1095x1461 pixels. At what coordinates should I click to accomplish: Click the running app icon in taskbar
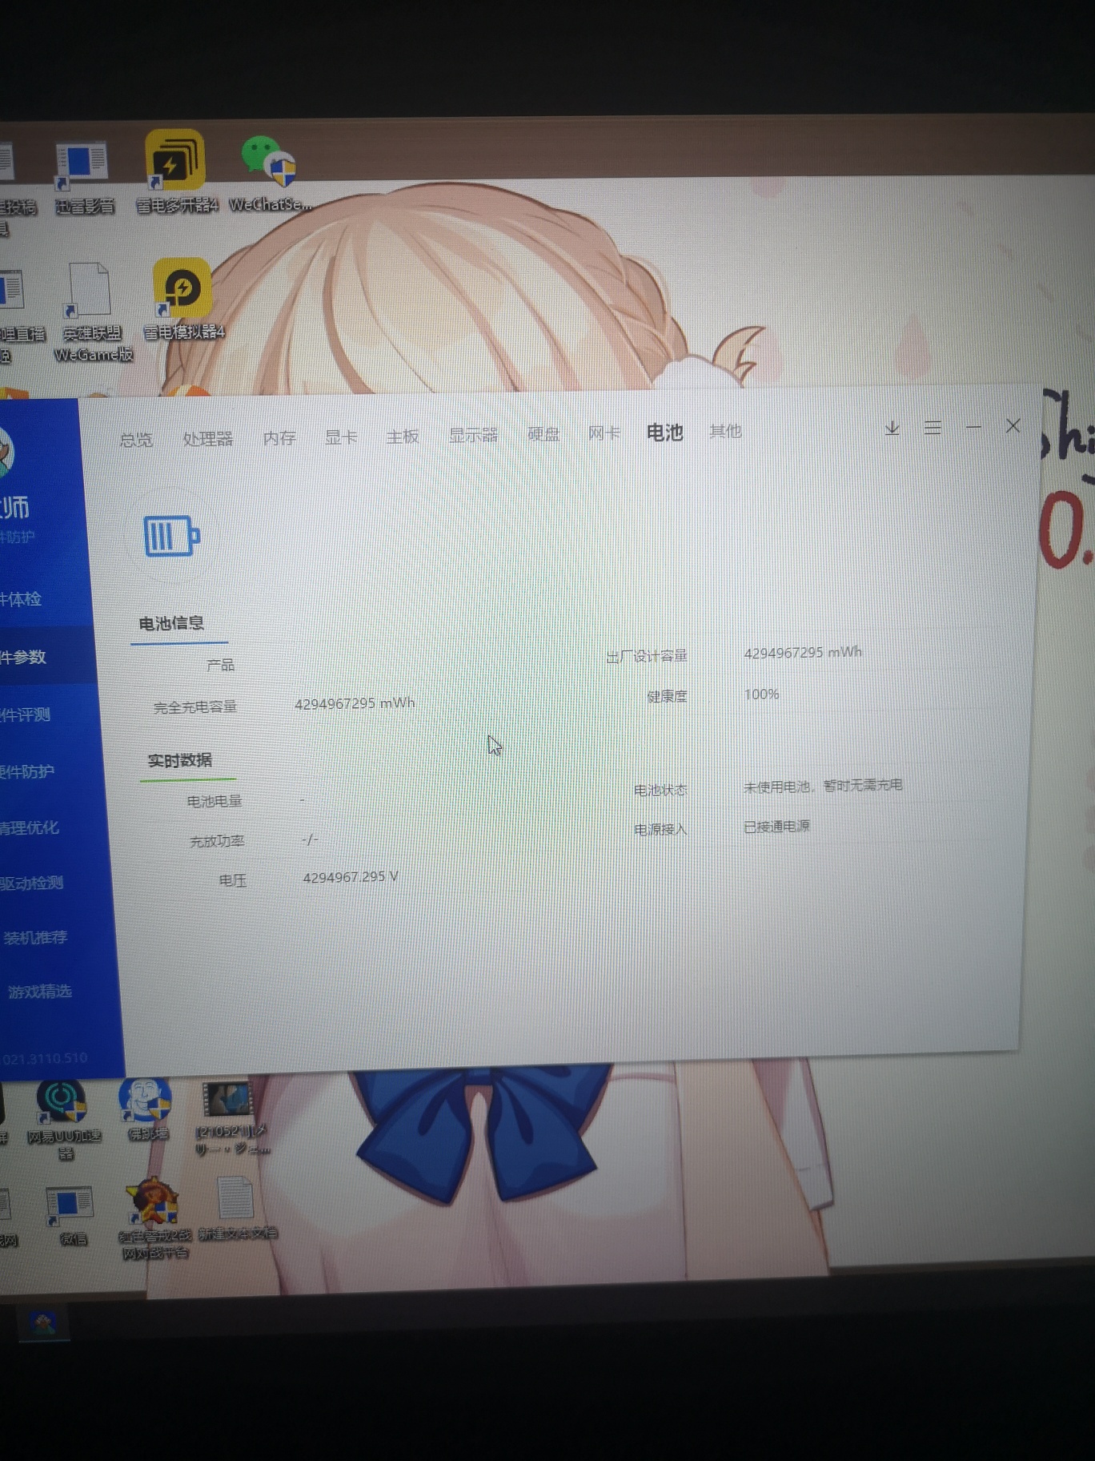click(x=43, y=1325)
